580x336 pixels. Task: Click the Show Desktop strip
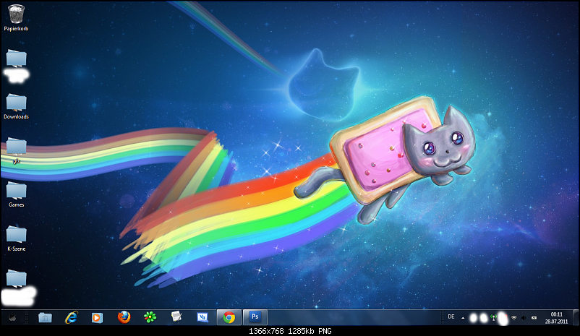(x=576, y=317)
